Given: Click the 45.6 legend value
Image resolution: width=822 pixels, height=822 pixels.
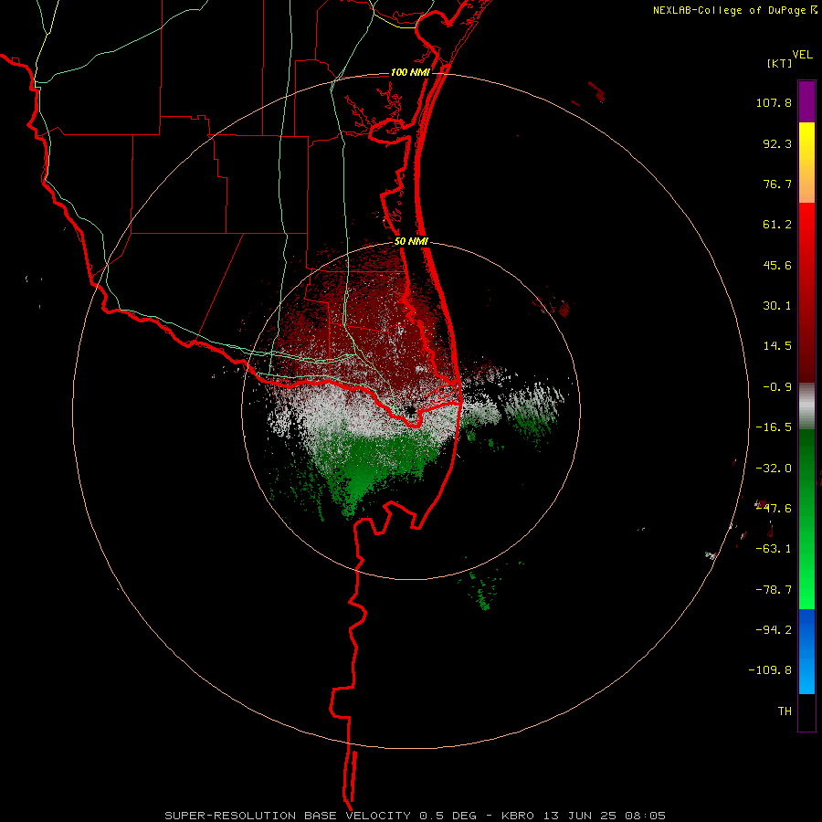Looking at the screenshot, I should click(777, 265).
